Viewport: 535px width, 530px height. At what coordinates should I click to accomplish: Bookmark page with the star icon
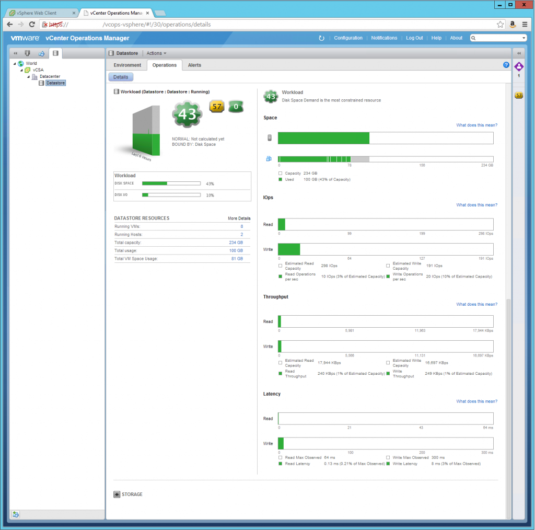(500, 24)
